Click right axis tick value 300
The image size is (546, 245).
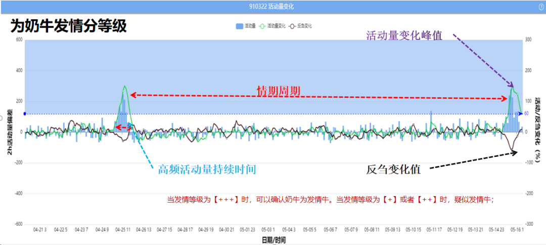[x=528, y=40]
